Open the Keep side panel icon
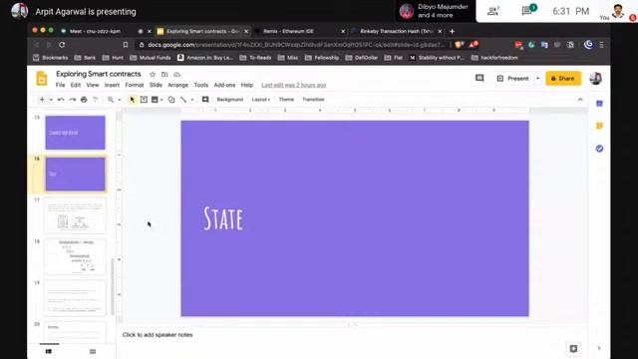 tap(599, 127)
